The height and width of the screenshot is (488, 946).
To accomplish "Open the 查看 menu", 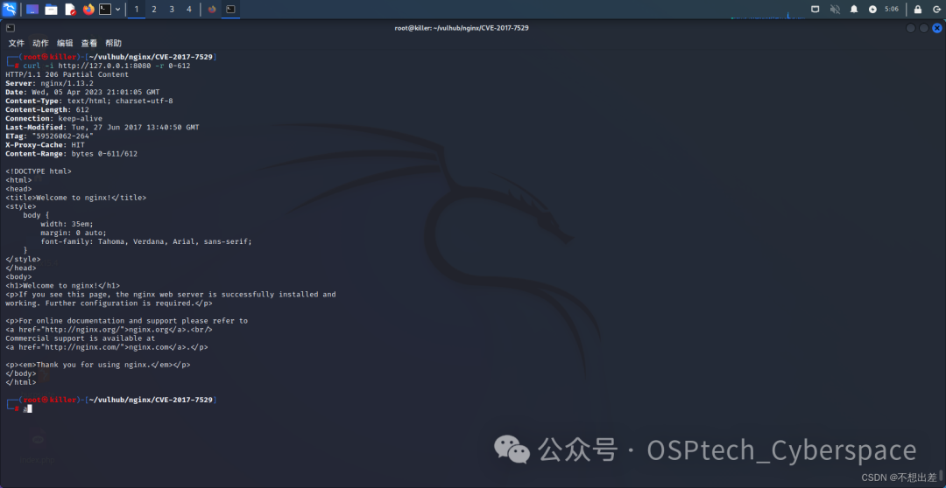I will coord(88,44).
